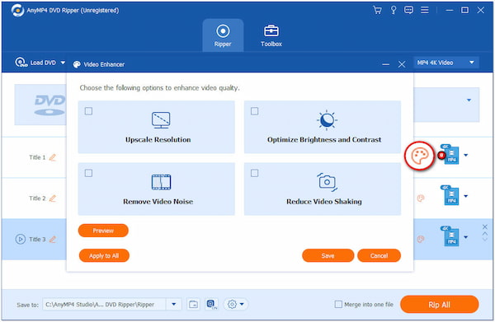
Task: Open the Title 2 video enhancer palette icon
Action: pos(421,198)
